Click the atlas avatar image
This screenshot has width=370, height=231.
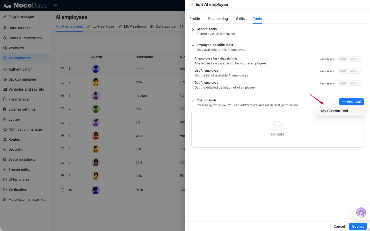[x=96, y=69]
